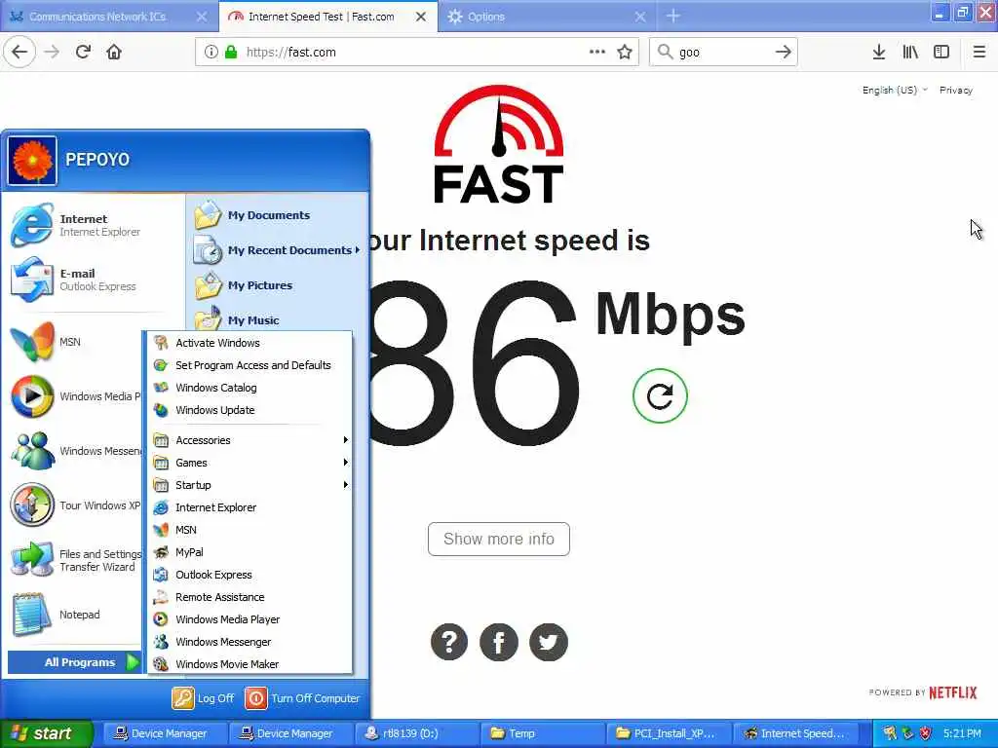998x748 pixels.
Task: Choose Activate Windows in programs menu
Action: click(250, 343)
